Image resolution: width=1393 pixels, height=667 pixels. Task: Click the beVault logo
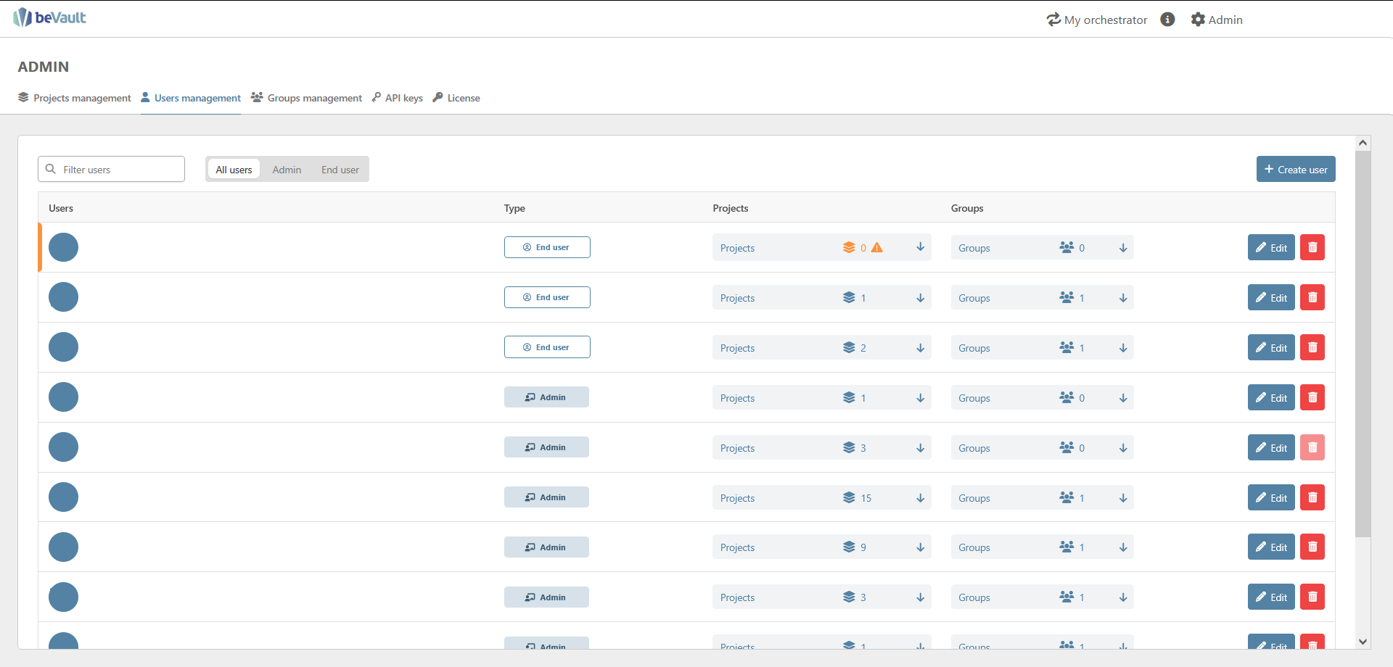coord(49,17)
